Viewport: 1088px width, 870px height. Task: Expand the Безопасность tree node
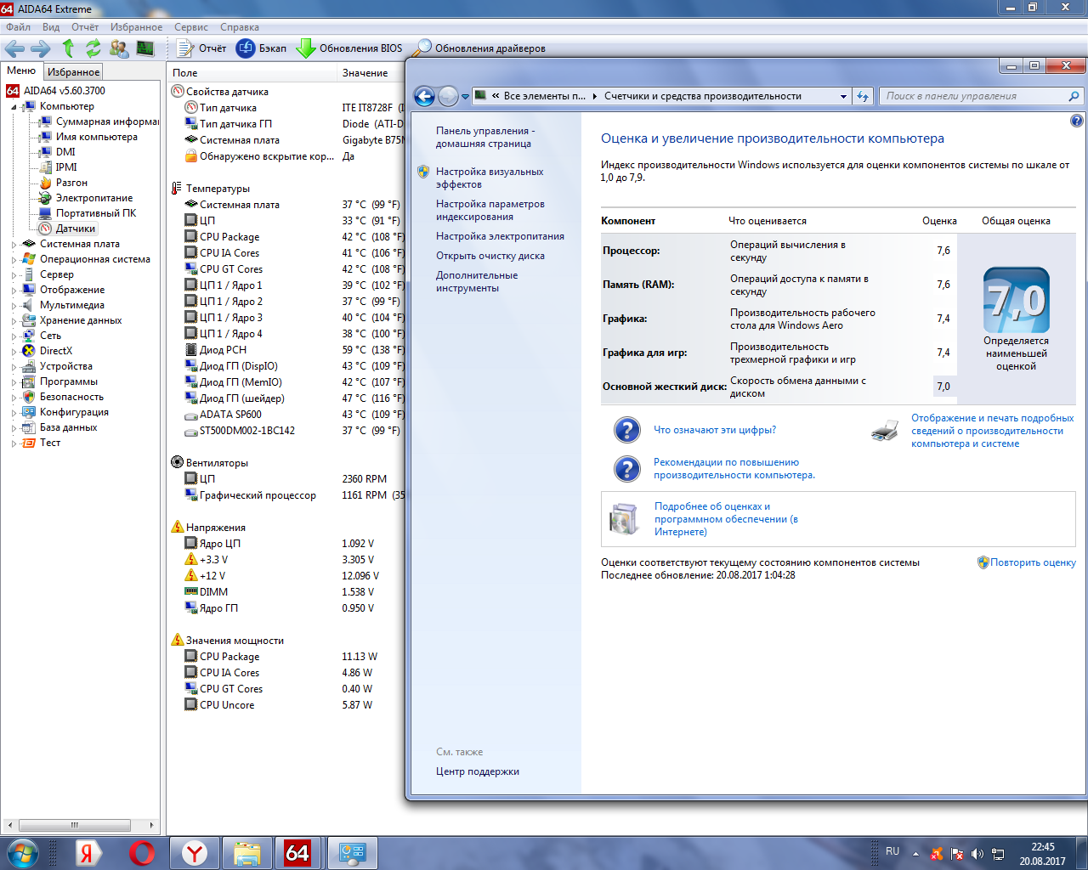14,398
